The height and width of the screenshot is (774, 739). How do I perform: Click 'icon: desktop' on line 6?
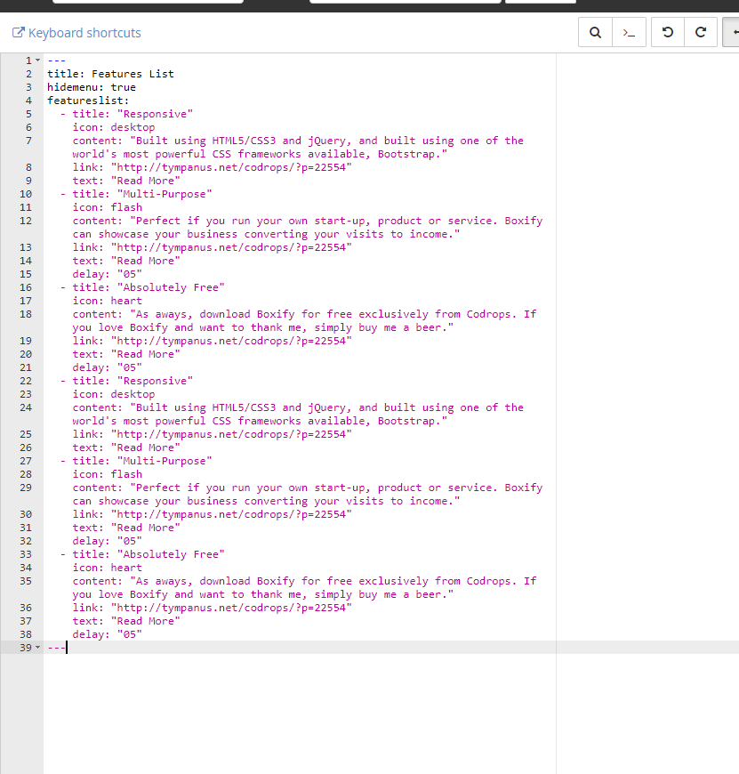[114, 127]
